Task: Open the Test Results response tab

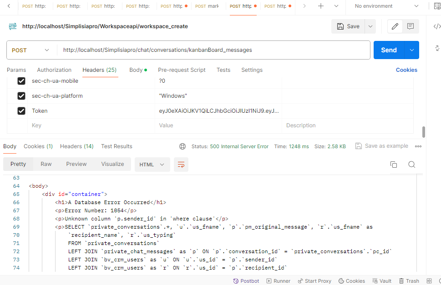Action: 117,146
